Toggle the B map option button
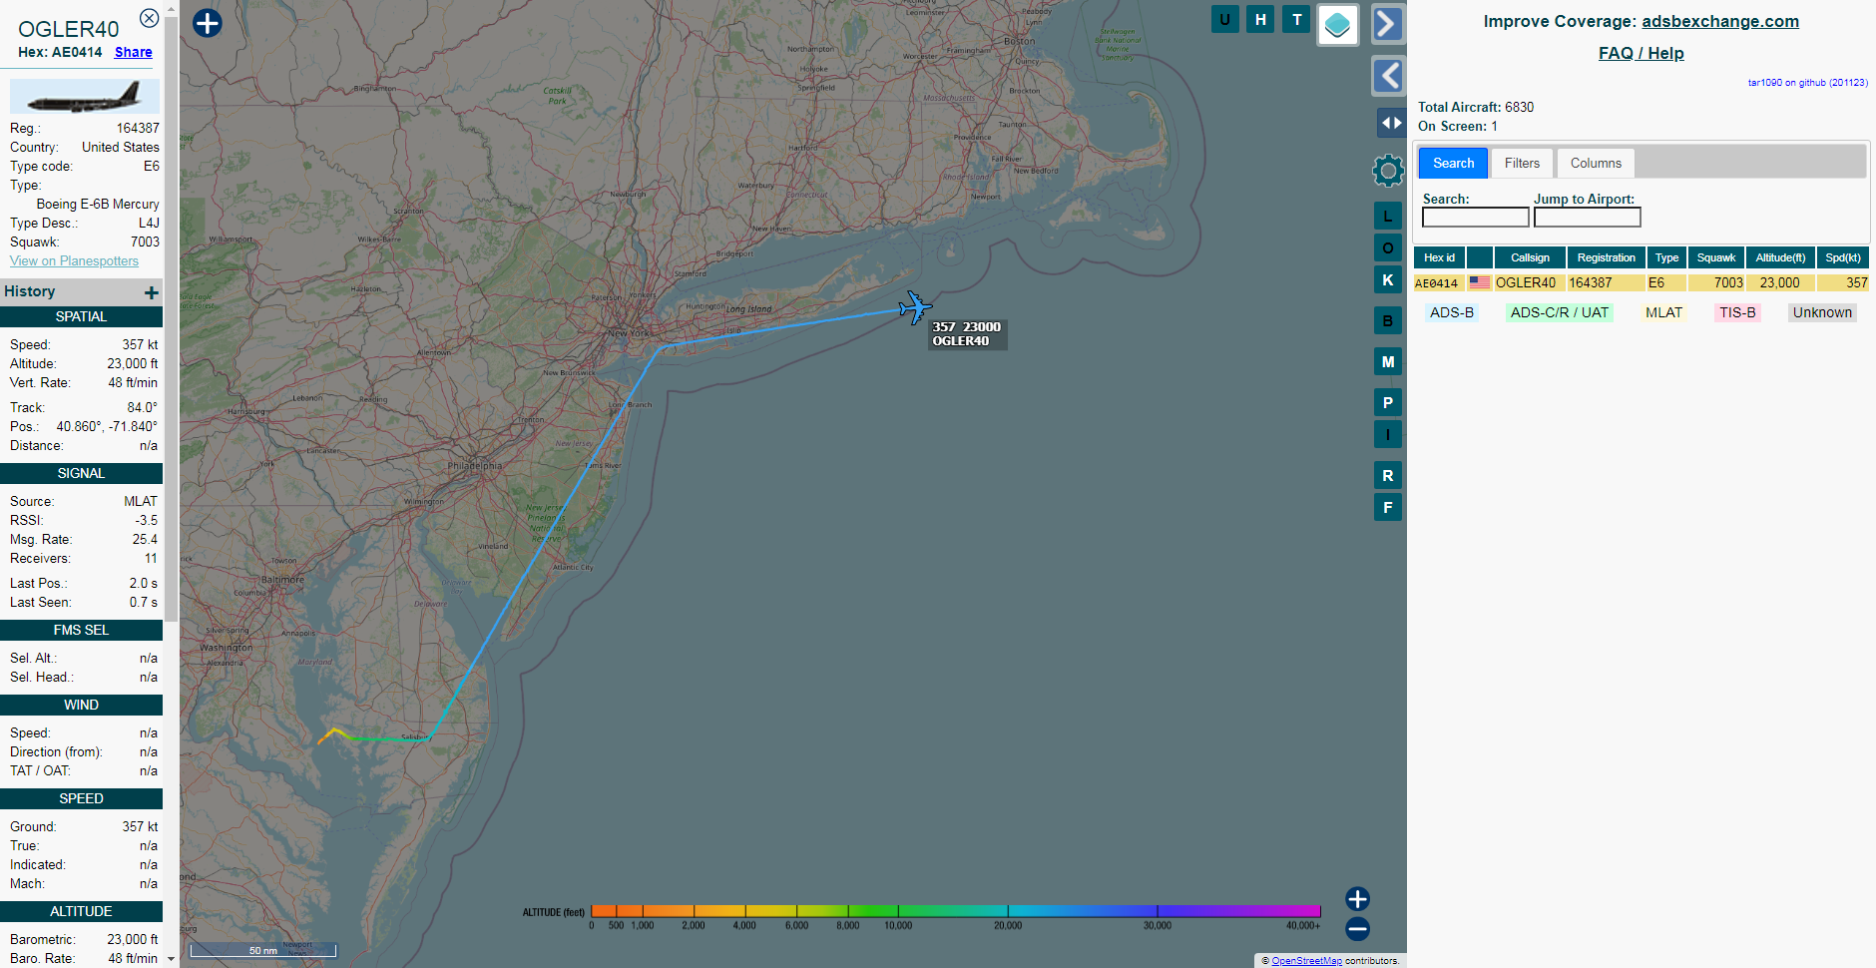The height and width of the screenshot is (968, 1876). coord(1388,320)
